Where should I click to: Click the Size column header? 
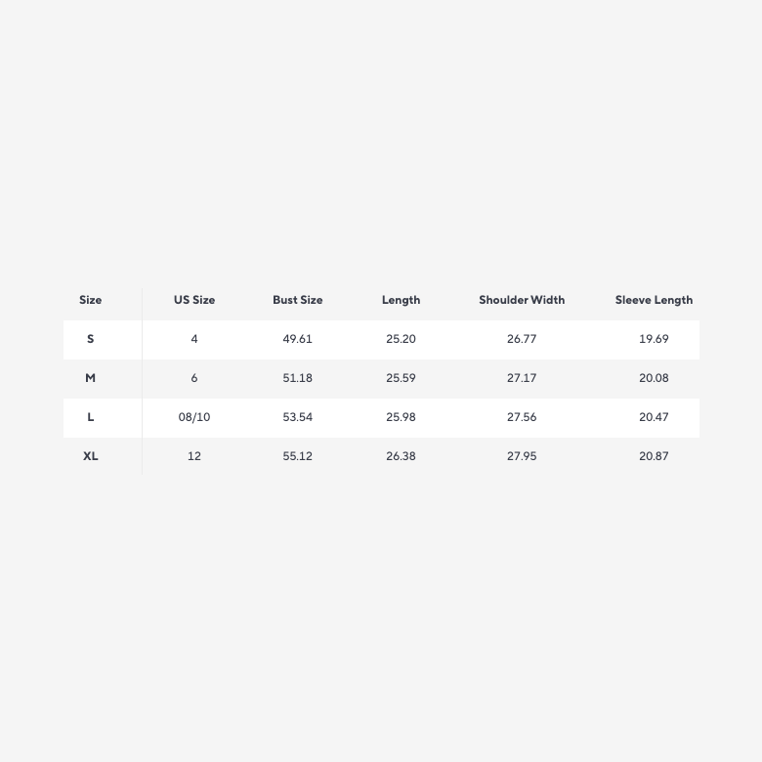pyautogui.click(x=91, y=300)
